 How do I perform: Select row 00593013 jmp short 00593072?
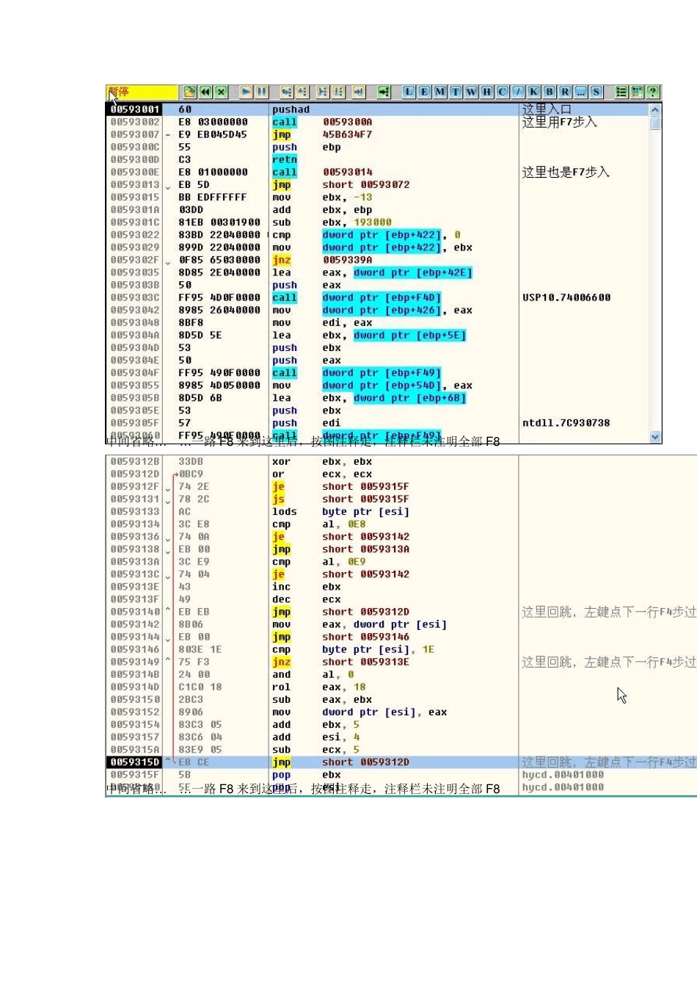pyautogui.click(x=377, y=184)
